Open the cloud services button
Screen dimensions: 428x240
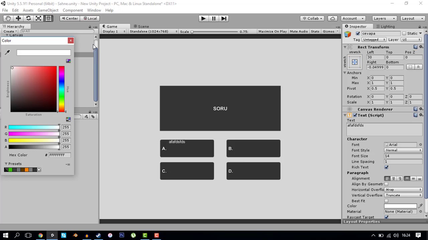coord(332,18)
